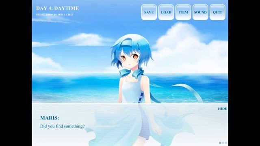Image resolution: width=260 pixels, height=146 pixels.
Task: Click the SAVE button
Action: pyautogui.click(x=149, y=12)
